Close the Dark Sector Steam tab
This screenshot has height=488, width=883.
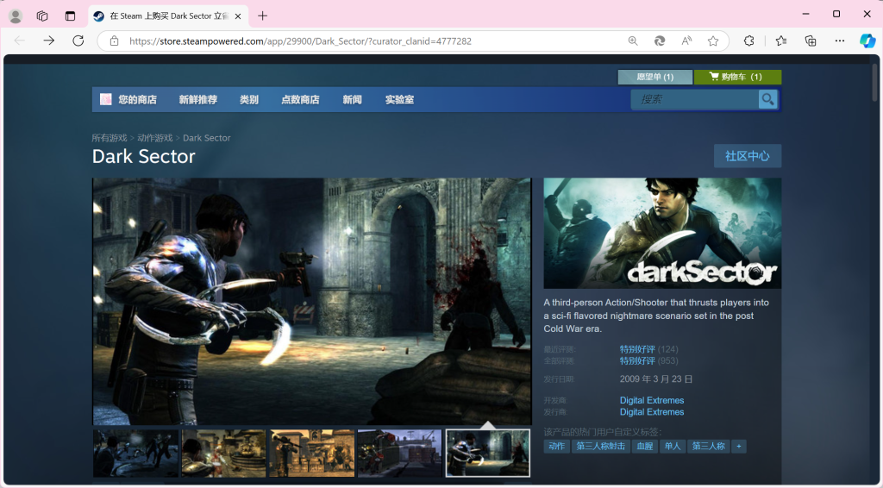pos(238,16)
